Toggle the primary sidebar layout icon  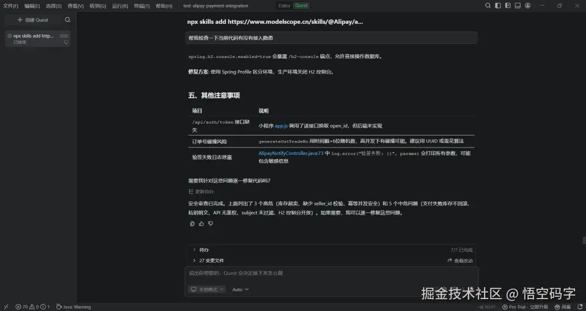pyautogui.click(x=498, y=5)
